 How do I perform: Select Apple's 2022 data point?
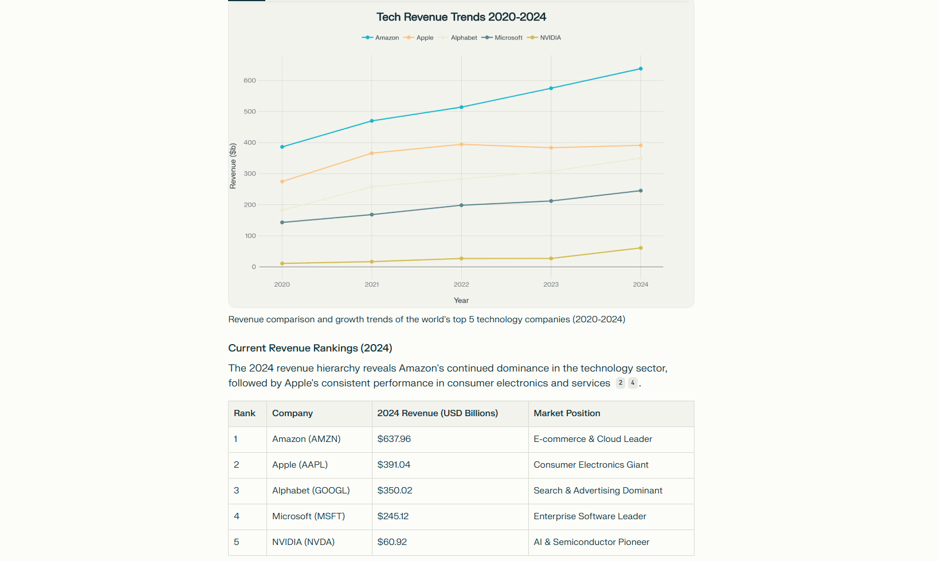point(461,144)
